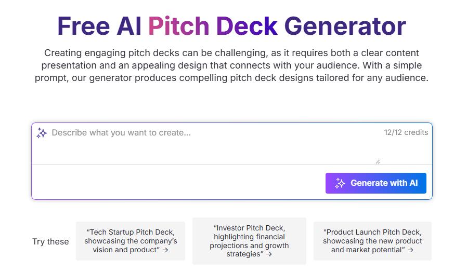Click the word "Deck" in the heading
467x273 pixels.
pyautogui.click(x=247, y=26)
